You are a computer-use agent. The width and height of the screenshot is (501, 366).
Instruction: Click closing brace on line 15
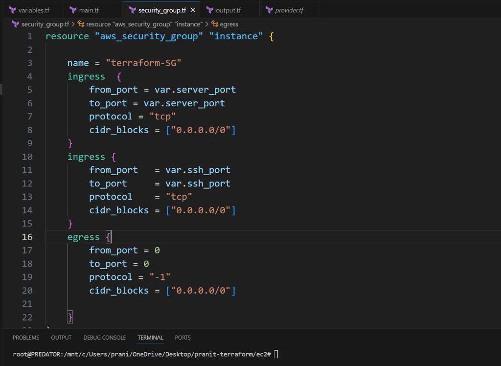[x=70, y=224]
